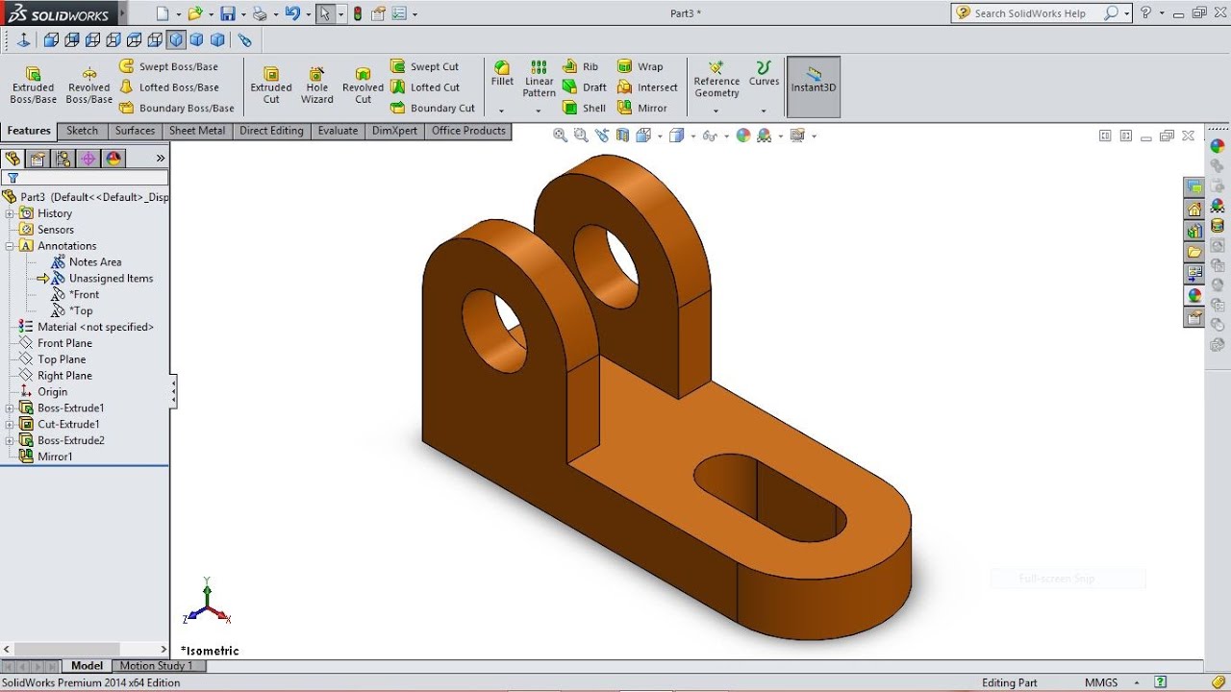Viewport: 1231px width, 692px height.
Task: Click the Section View icon
Action: (623, 136)
